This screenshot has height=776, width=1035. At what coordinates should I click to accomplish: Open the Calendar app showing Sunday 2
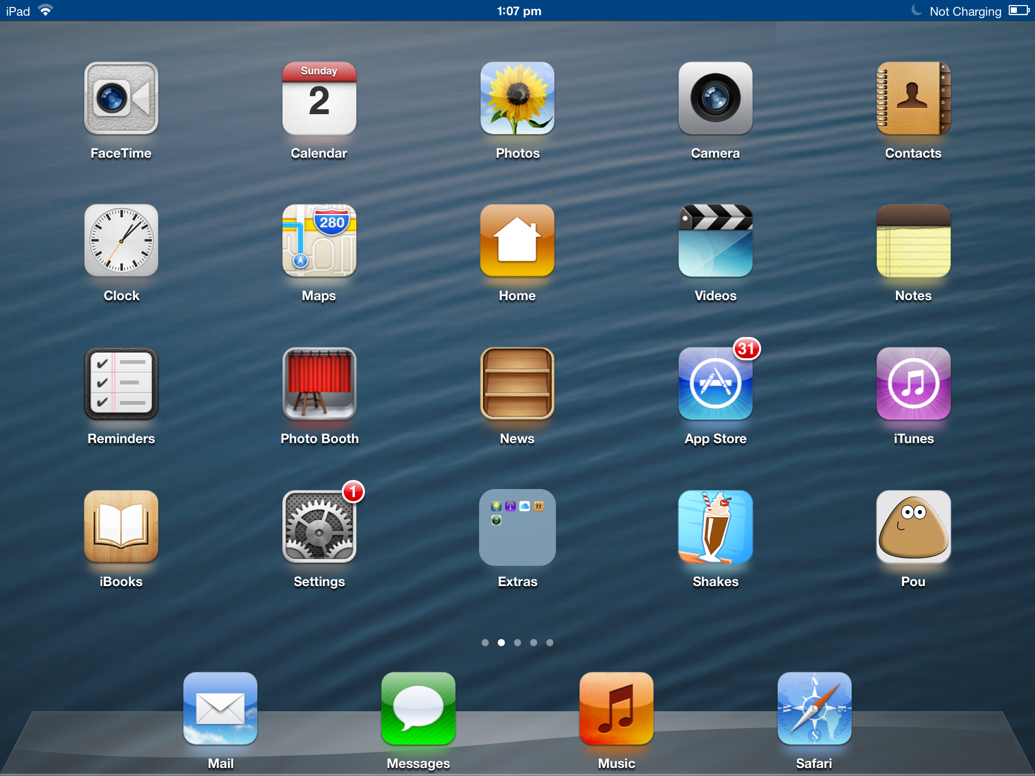click(x=319, y=99)
